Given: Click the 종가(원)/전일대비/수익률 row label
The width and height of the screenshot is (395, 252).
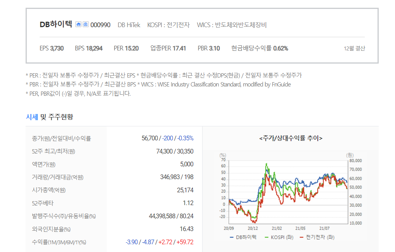Looking at the screenshot, I should 61,138.
